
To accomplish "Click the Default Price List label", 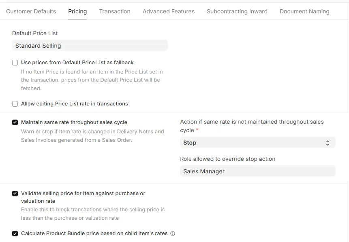I will (x=35, y=33).
